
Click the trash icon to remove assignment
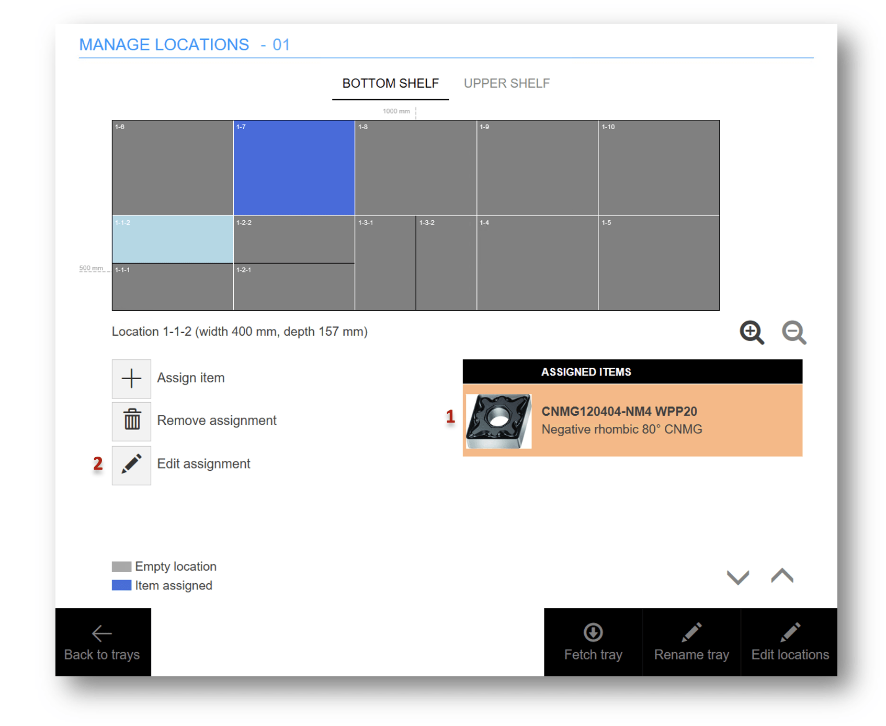point(131,421)
